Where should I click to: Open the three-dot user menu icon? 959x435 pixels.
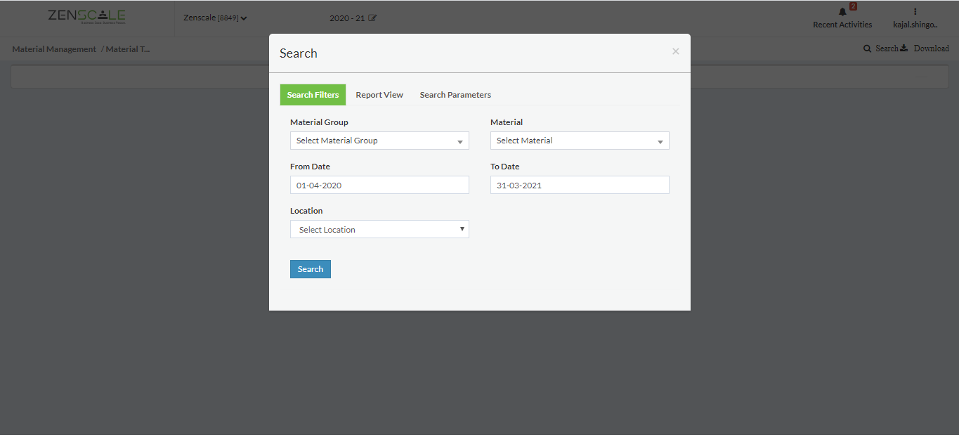tap(915, 11)
